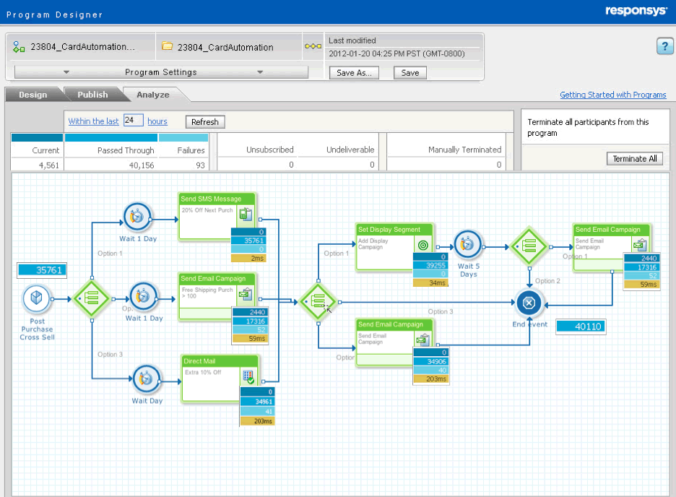The width and height of the screenshot is (676, 497).
Task: Click the Terminate All button
Action: (x=635, y=159)
